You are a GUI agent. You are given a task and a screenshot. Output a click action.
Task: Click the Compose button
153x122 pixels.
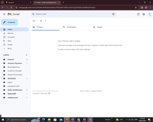(x=9, y=22)
